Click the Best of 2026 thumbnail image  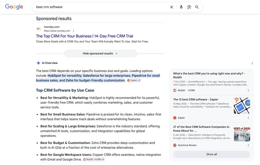point(242,134)
